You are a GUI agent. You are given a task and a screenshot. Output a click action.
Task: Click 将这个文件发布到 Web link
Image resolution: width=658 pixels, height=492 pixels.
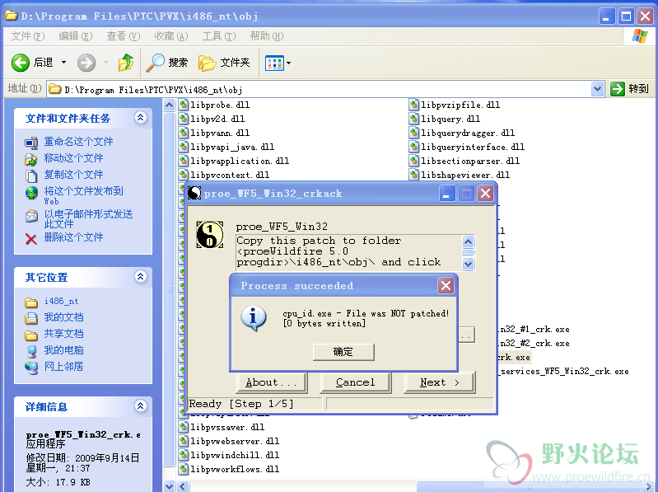(83, 195)
